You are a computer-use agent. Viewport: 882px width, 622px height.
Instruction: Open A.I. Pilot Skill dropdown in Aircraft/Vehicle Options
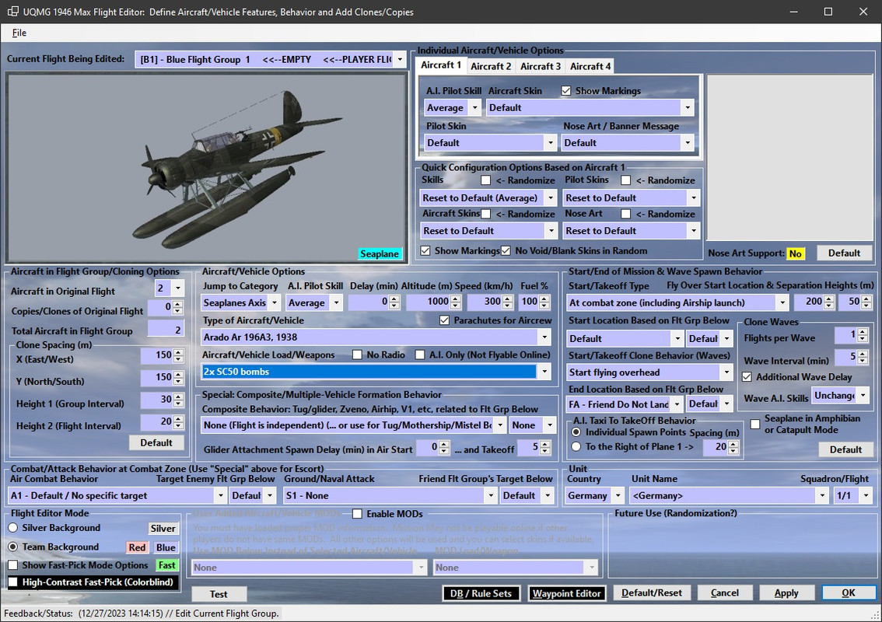pyautogui.click(x=336, y=302)
